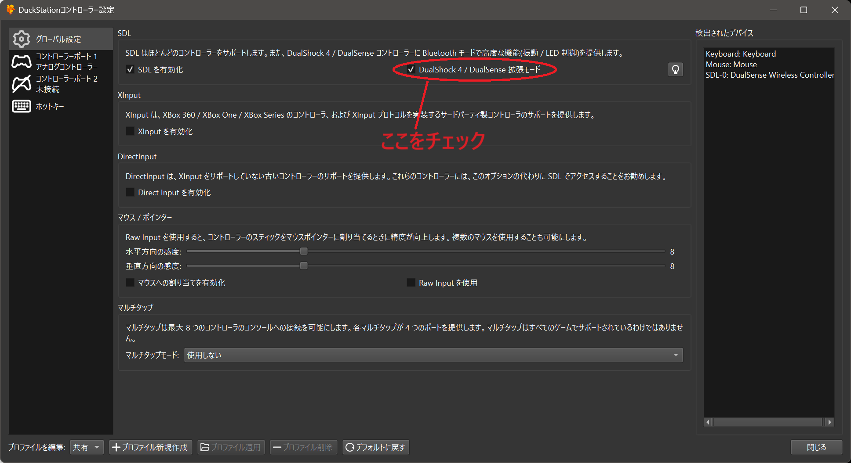Viewport: 851px width, 463px height.
Task: Close window using the title bar X
Action: 835,10
